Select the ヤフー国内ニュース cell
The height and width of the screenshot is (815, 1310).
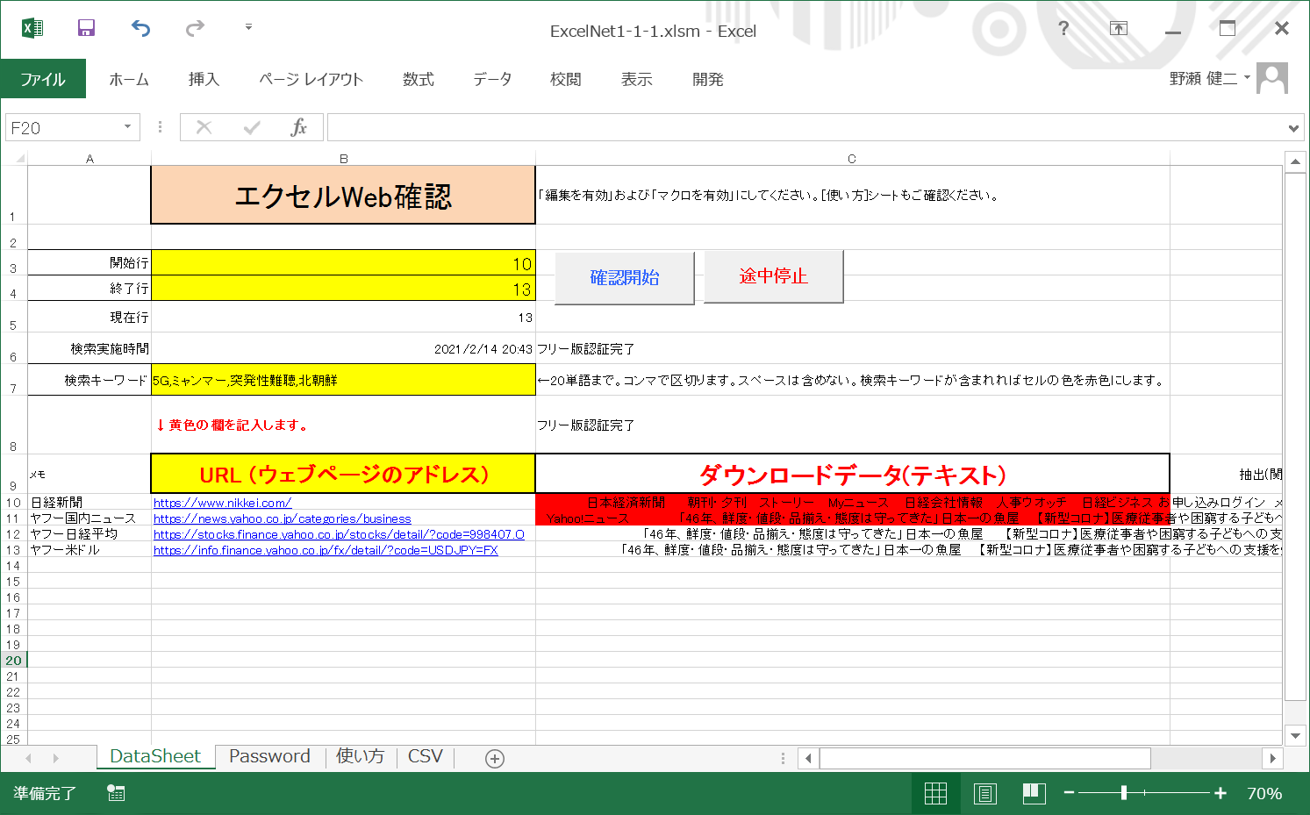point(89,518)
